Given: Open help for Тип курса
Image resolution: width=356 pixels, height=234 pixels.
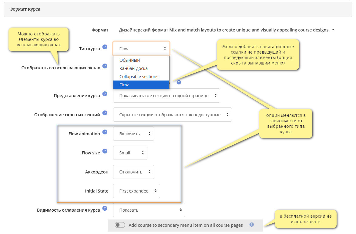Looking at the screenshot, I should pos(105,47).
